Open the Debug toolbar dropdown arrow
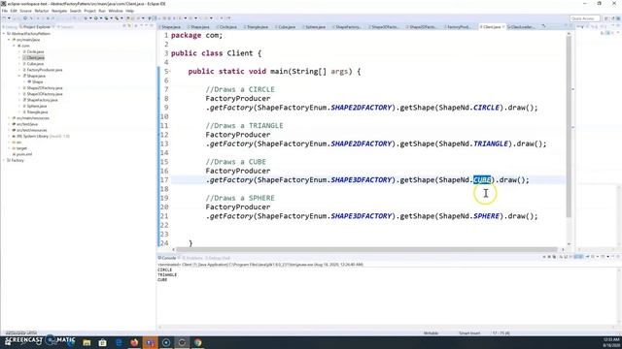This screenshot has height=349, width=622. pos(90,18)
